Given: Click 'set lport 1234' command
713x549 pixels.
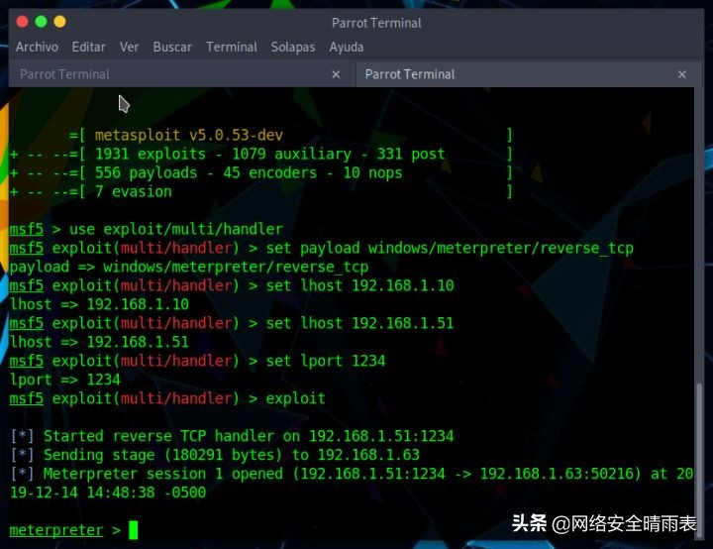Looking at the screenshot, I should pos(326,361).
